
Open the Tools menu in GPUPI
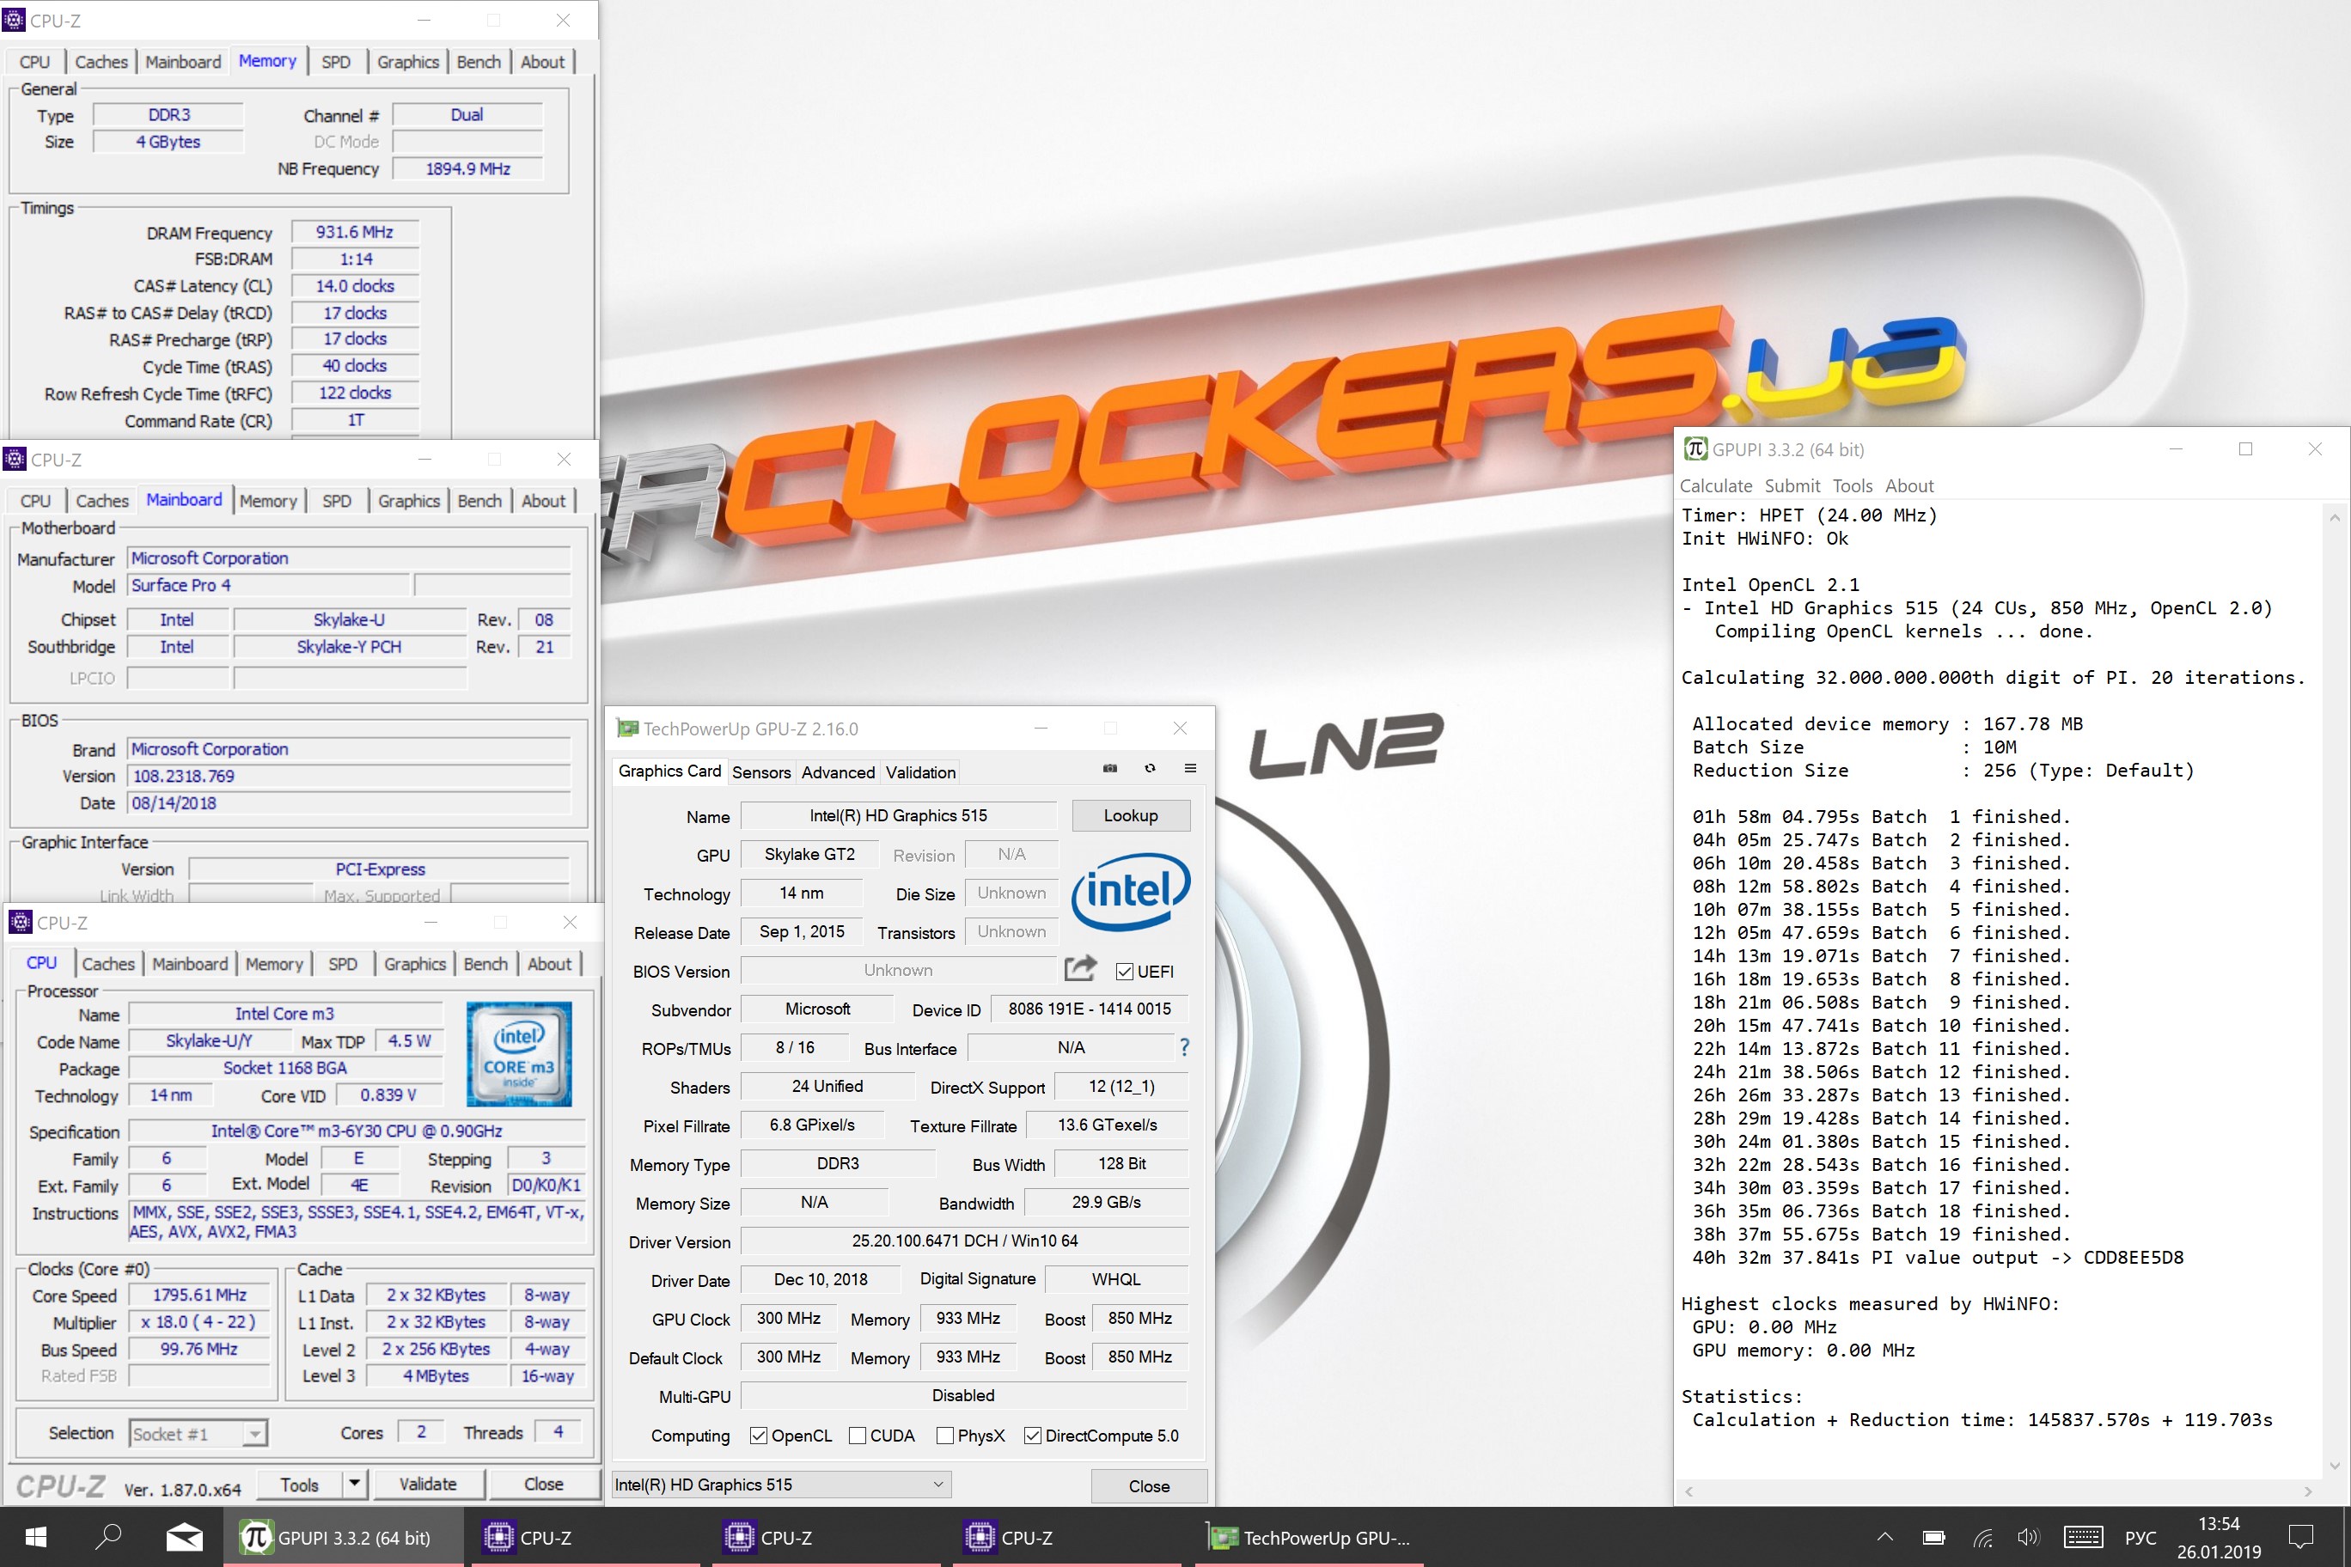pyautogui.click(x=1853, y=485)
